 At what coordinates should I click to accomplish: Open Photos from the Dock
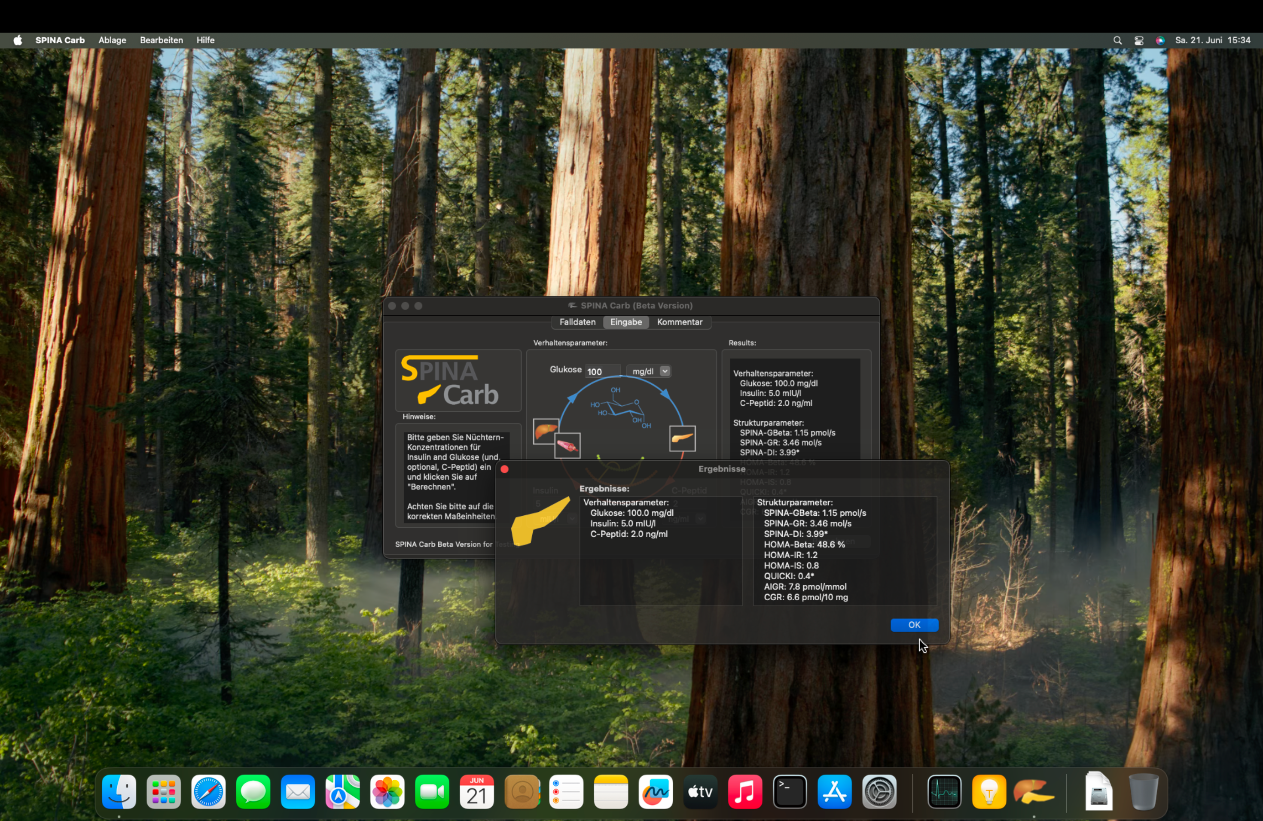(x=387, y=792)
